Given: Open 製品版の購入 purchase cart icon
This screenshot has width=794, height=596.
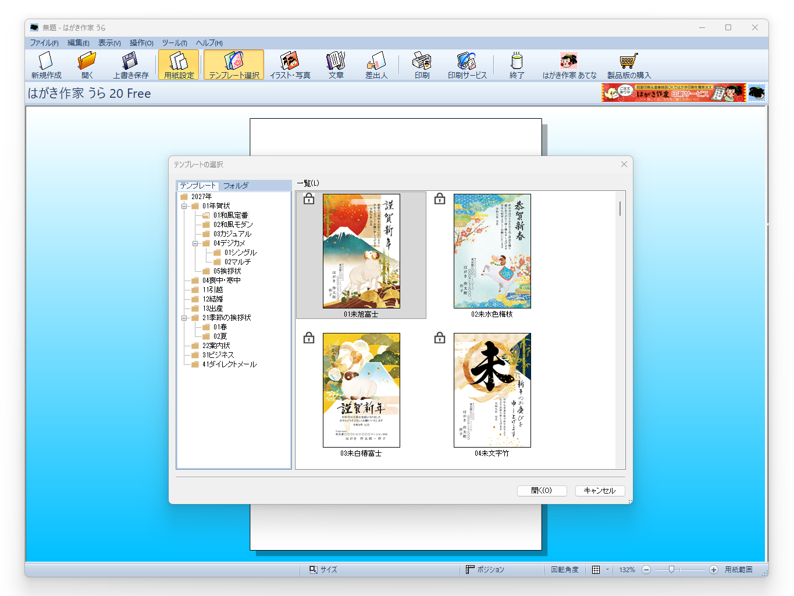Looking at the screenshot, I should (x=629, y=65).
